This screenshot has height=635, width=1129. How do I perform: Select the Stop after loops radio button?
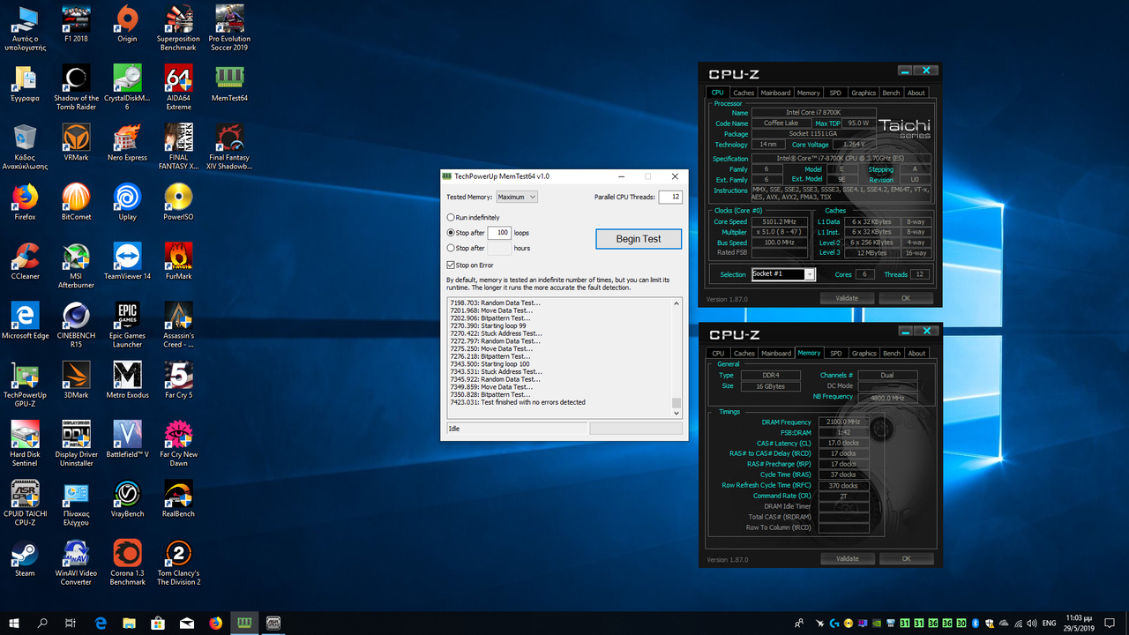(x=451, y=233)
